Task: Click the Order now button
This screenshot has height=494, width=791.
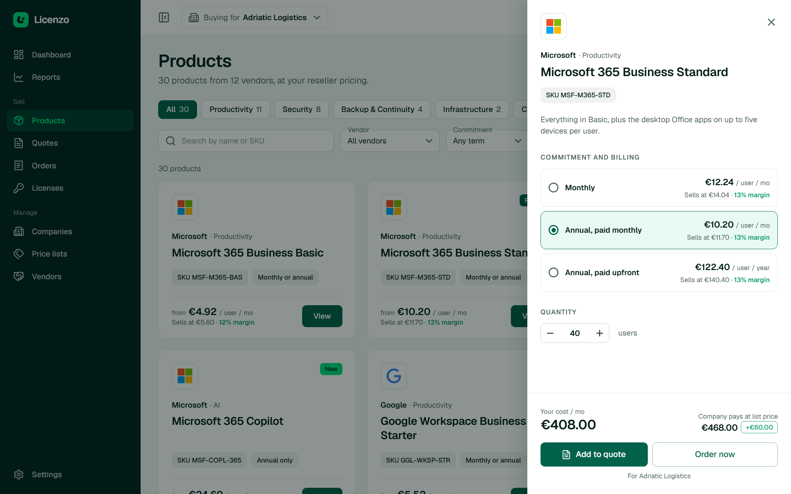Action: point(715,454)
